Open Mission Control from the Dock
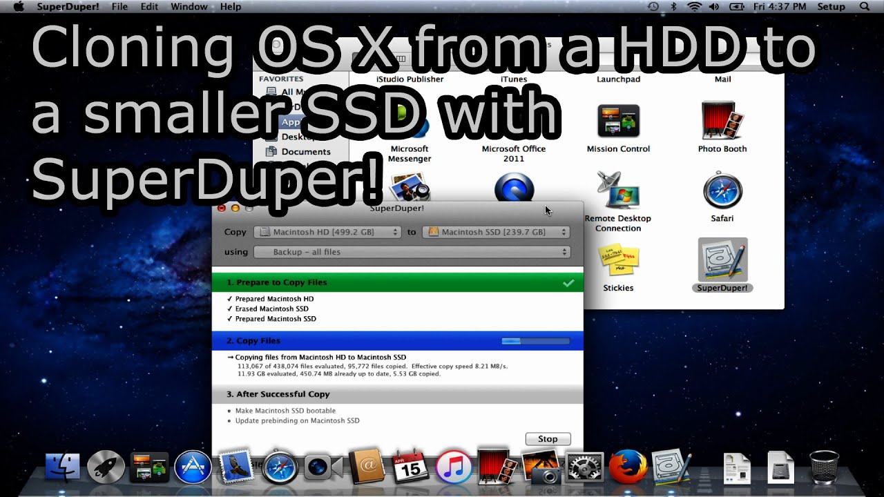The width and height of the screenshot is (884, 497). coord(149,468)
